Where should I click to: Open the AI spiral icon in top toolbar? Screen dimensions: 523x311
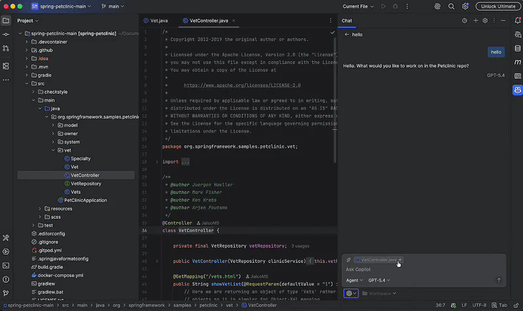pyautogui.click(x=437, y=7)
